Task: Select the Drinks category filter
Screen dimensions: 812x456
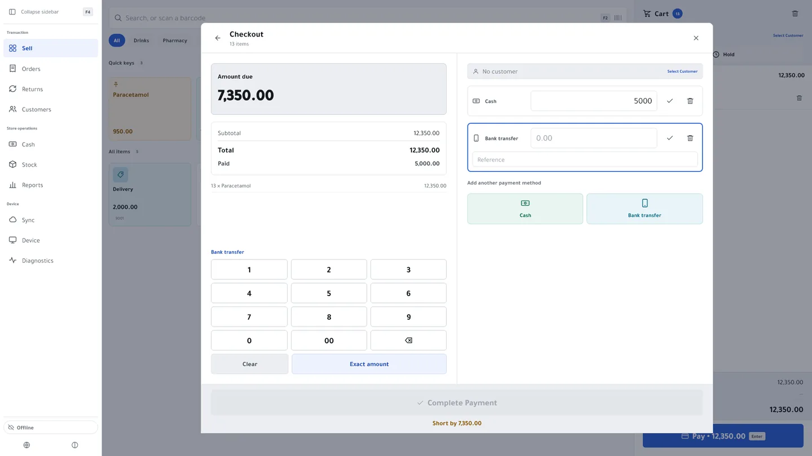Action: pos(141,41)
